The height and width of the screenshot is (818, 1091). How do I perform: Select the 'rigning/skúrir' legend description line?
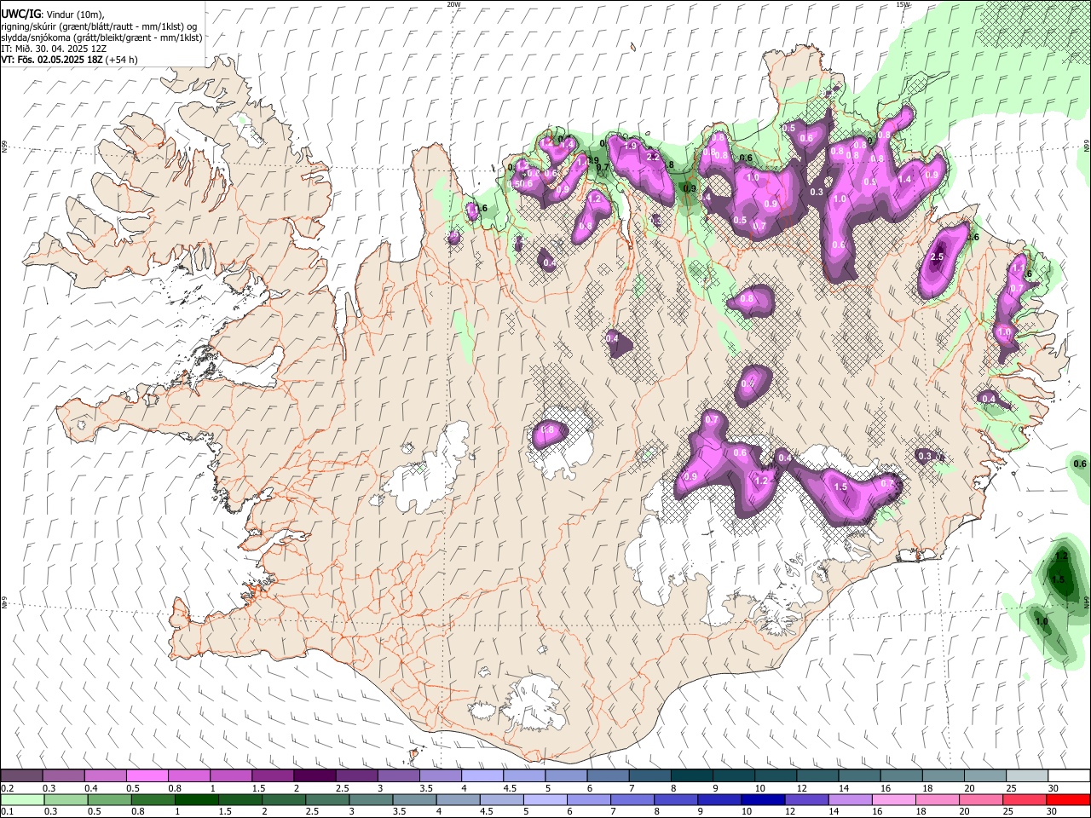click(x=99, y=26)
